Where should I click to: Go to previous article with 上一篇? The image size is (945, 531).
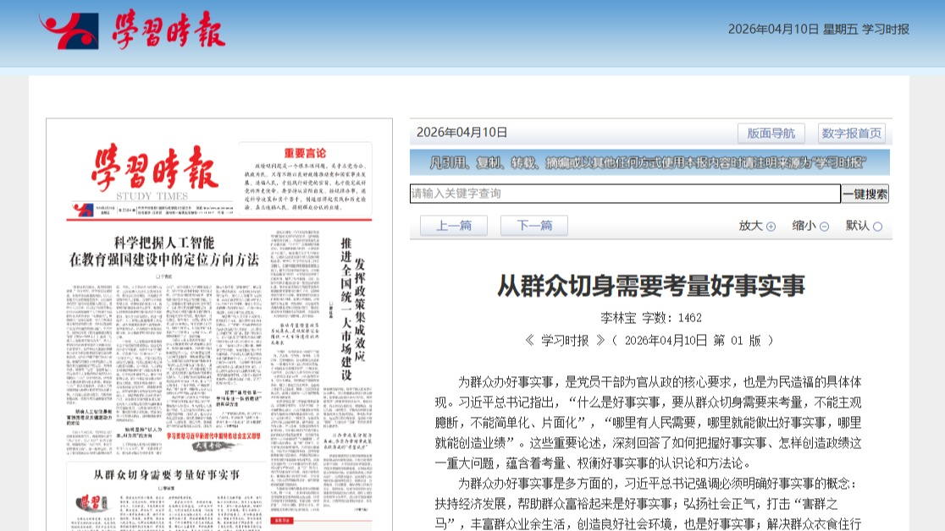(454, 226)
